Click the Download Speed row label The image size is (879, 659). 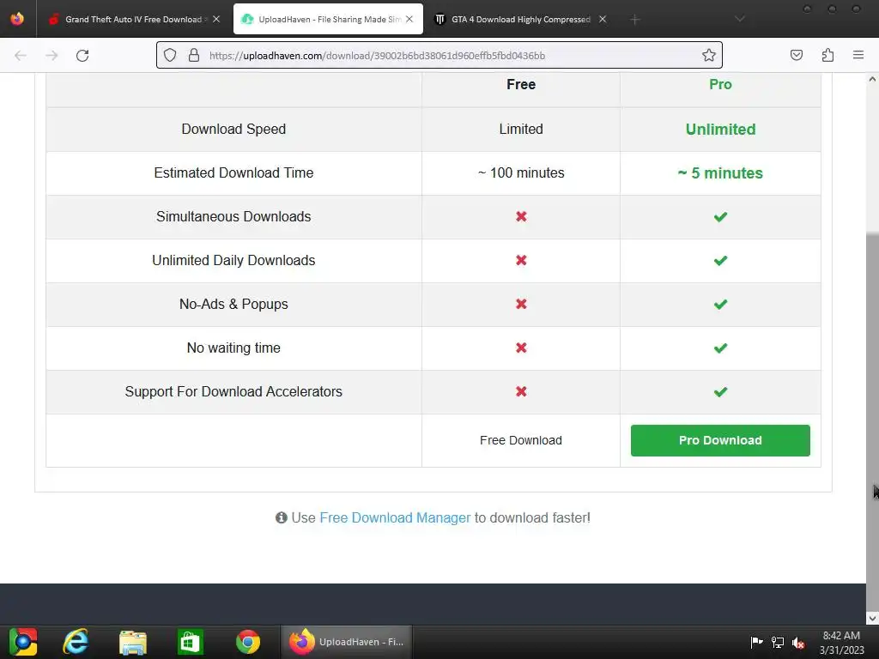pyautogui.click(x=233, y=129)
